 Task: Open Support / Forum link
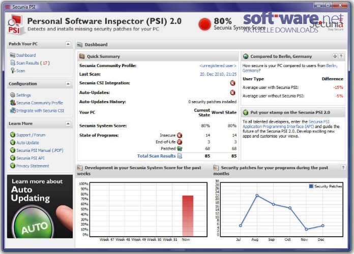point(31,135)
